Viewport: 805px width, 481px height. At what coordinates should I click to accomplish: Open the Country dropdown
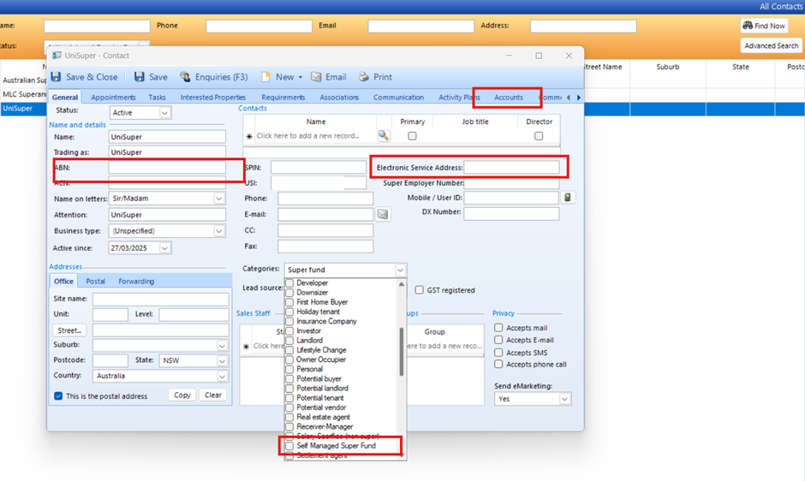coord(222,376)
